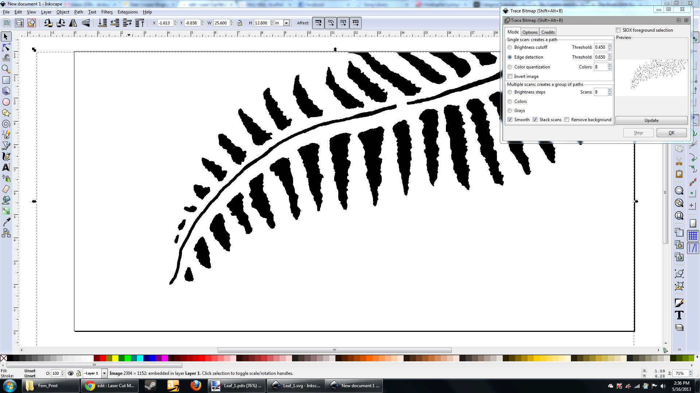The image size is (700, 393).
Task: Select the Selector arrow tool
Action: [x=6, y=36]
